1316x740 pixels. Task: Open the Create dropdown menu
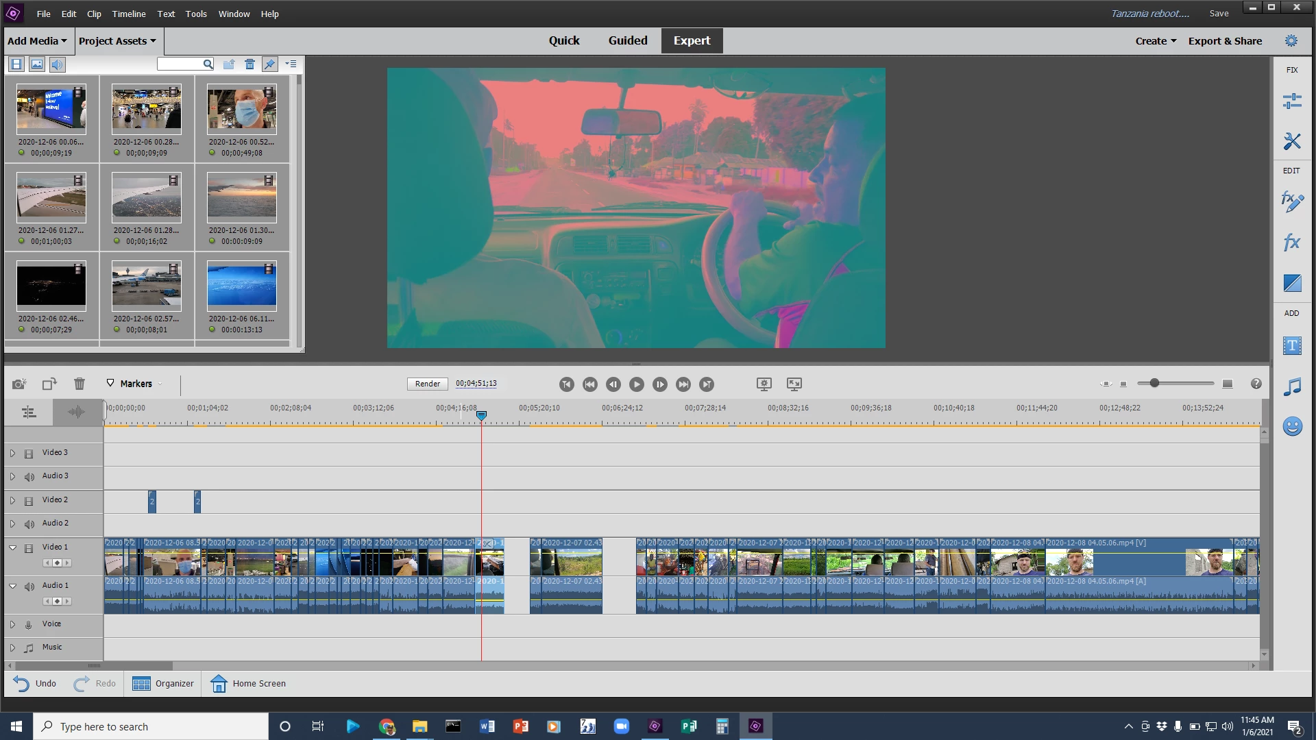1156,41
